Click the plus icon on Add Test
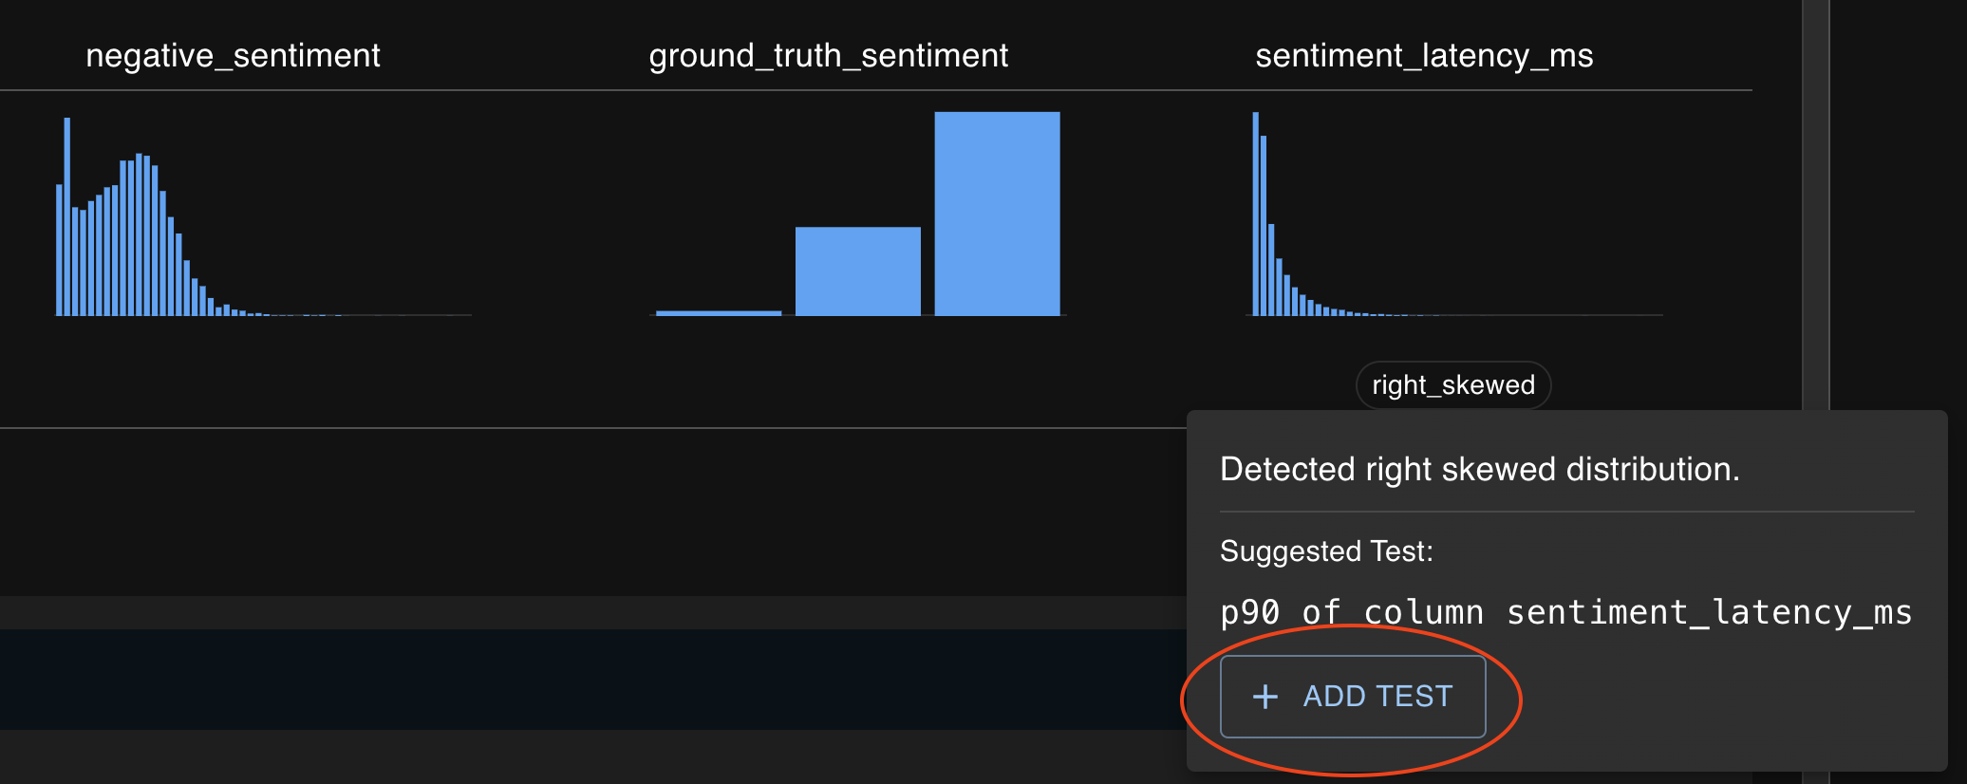The width and height of the screenshot is (1967, 784). click(1264, 697)
